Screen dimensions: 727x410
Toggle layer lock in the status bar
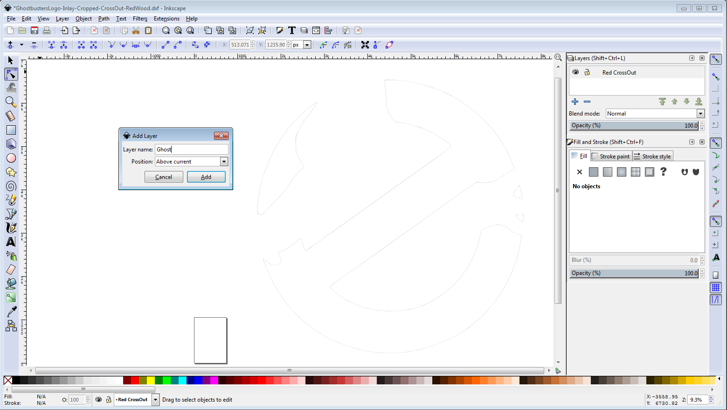click(108, 399)
